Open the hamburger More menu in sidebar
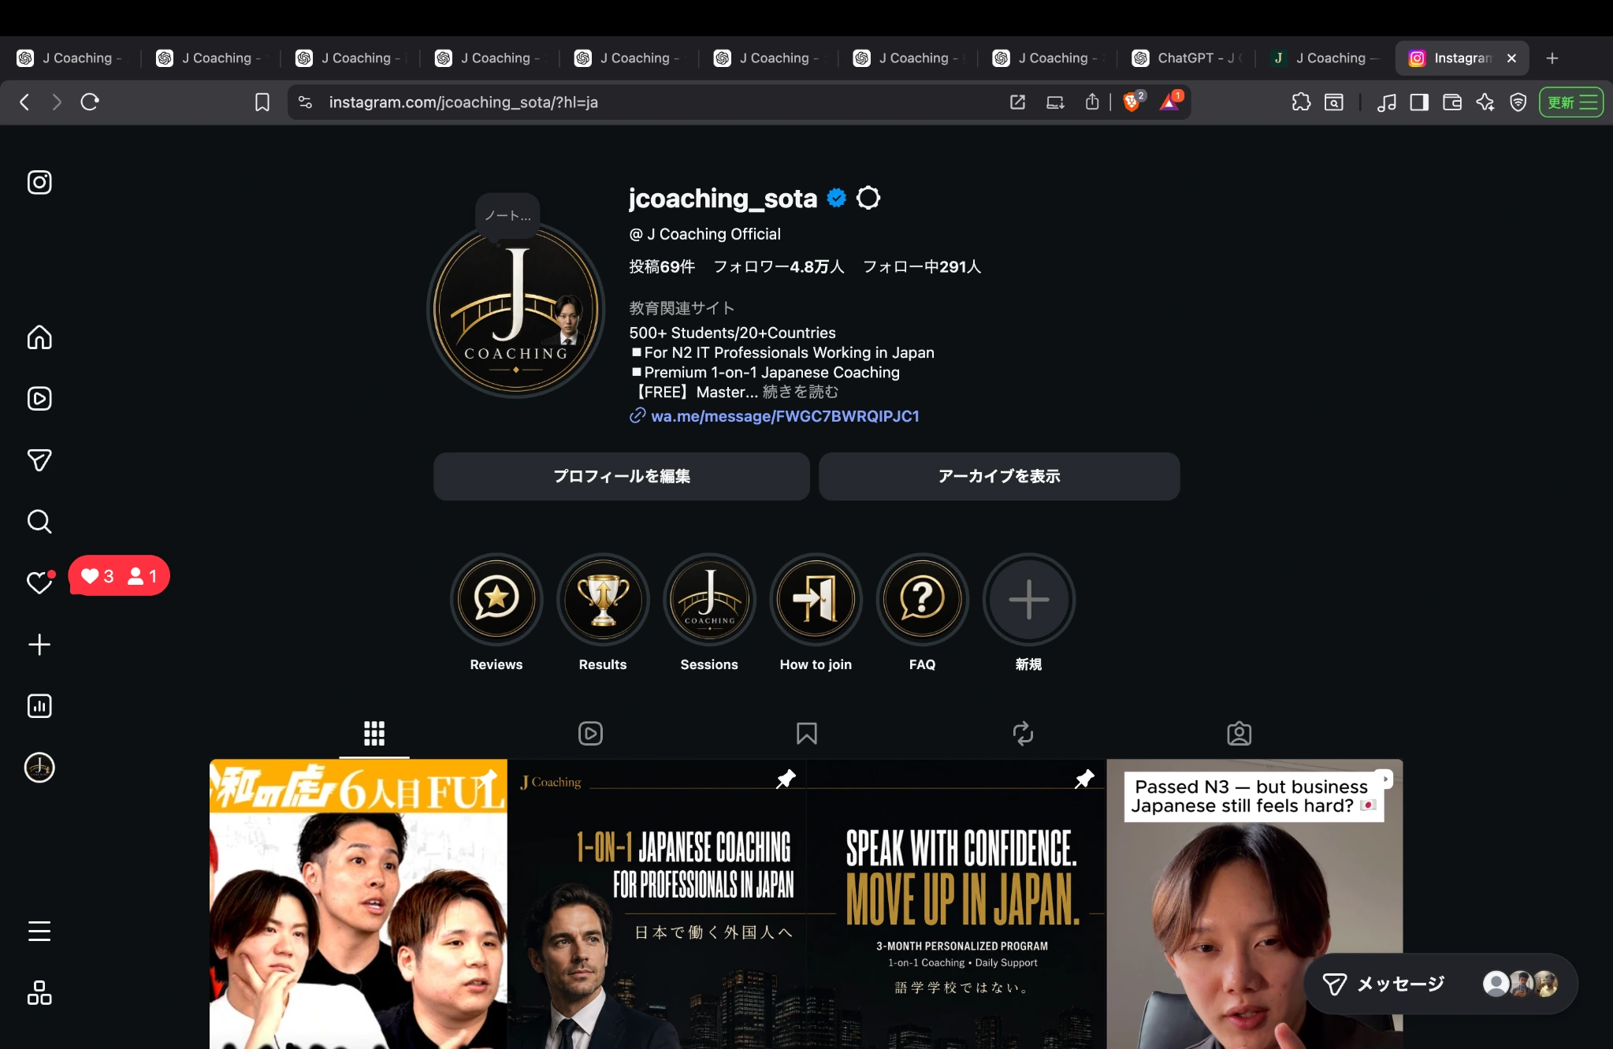Image resolution: width=1613 pixels, height=1049 pixels. tap(39, 932)
